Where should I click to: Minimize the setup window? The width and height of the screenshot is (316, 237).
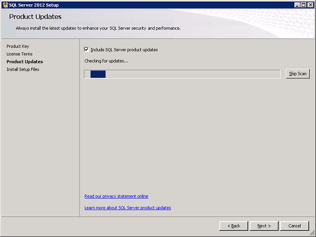(297, 5)
